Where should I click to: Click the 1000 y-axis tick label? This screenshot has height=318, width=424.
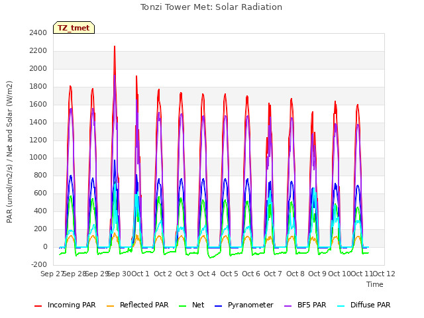click(x=38, y=158)
